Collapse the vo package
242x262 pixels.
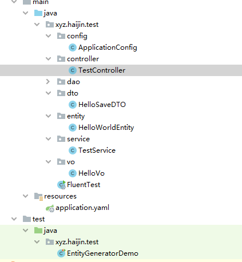[49, 162]
